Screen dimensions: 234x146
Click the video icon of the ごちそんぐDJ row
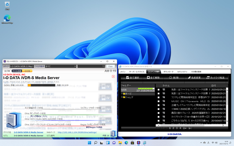click(x=164, y=120)
